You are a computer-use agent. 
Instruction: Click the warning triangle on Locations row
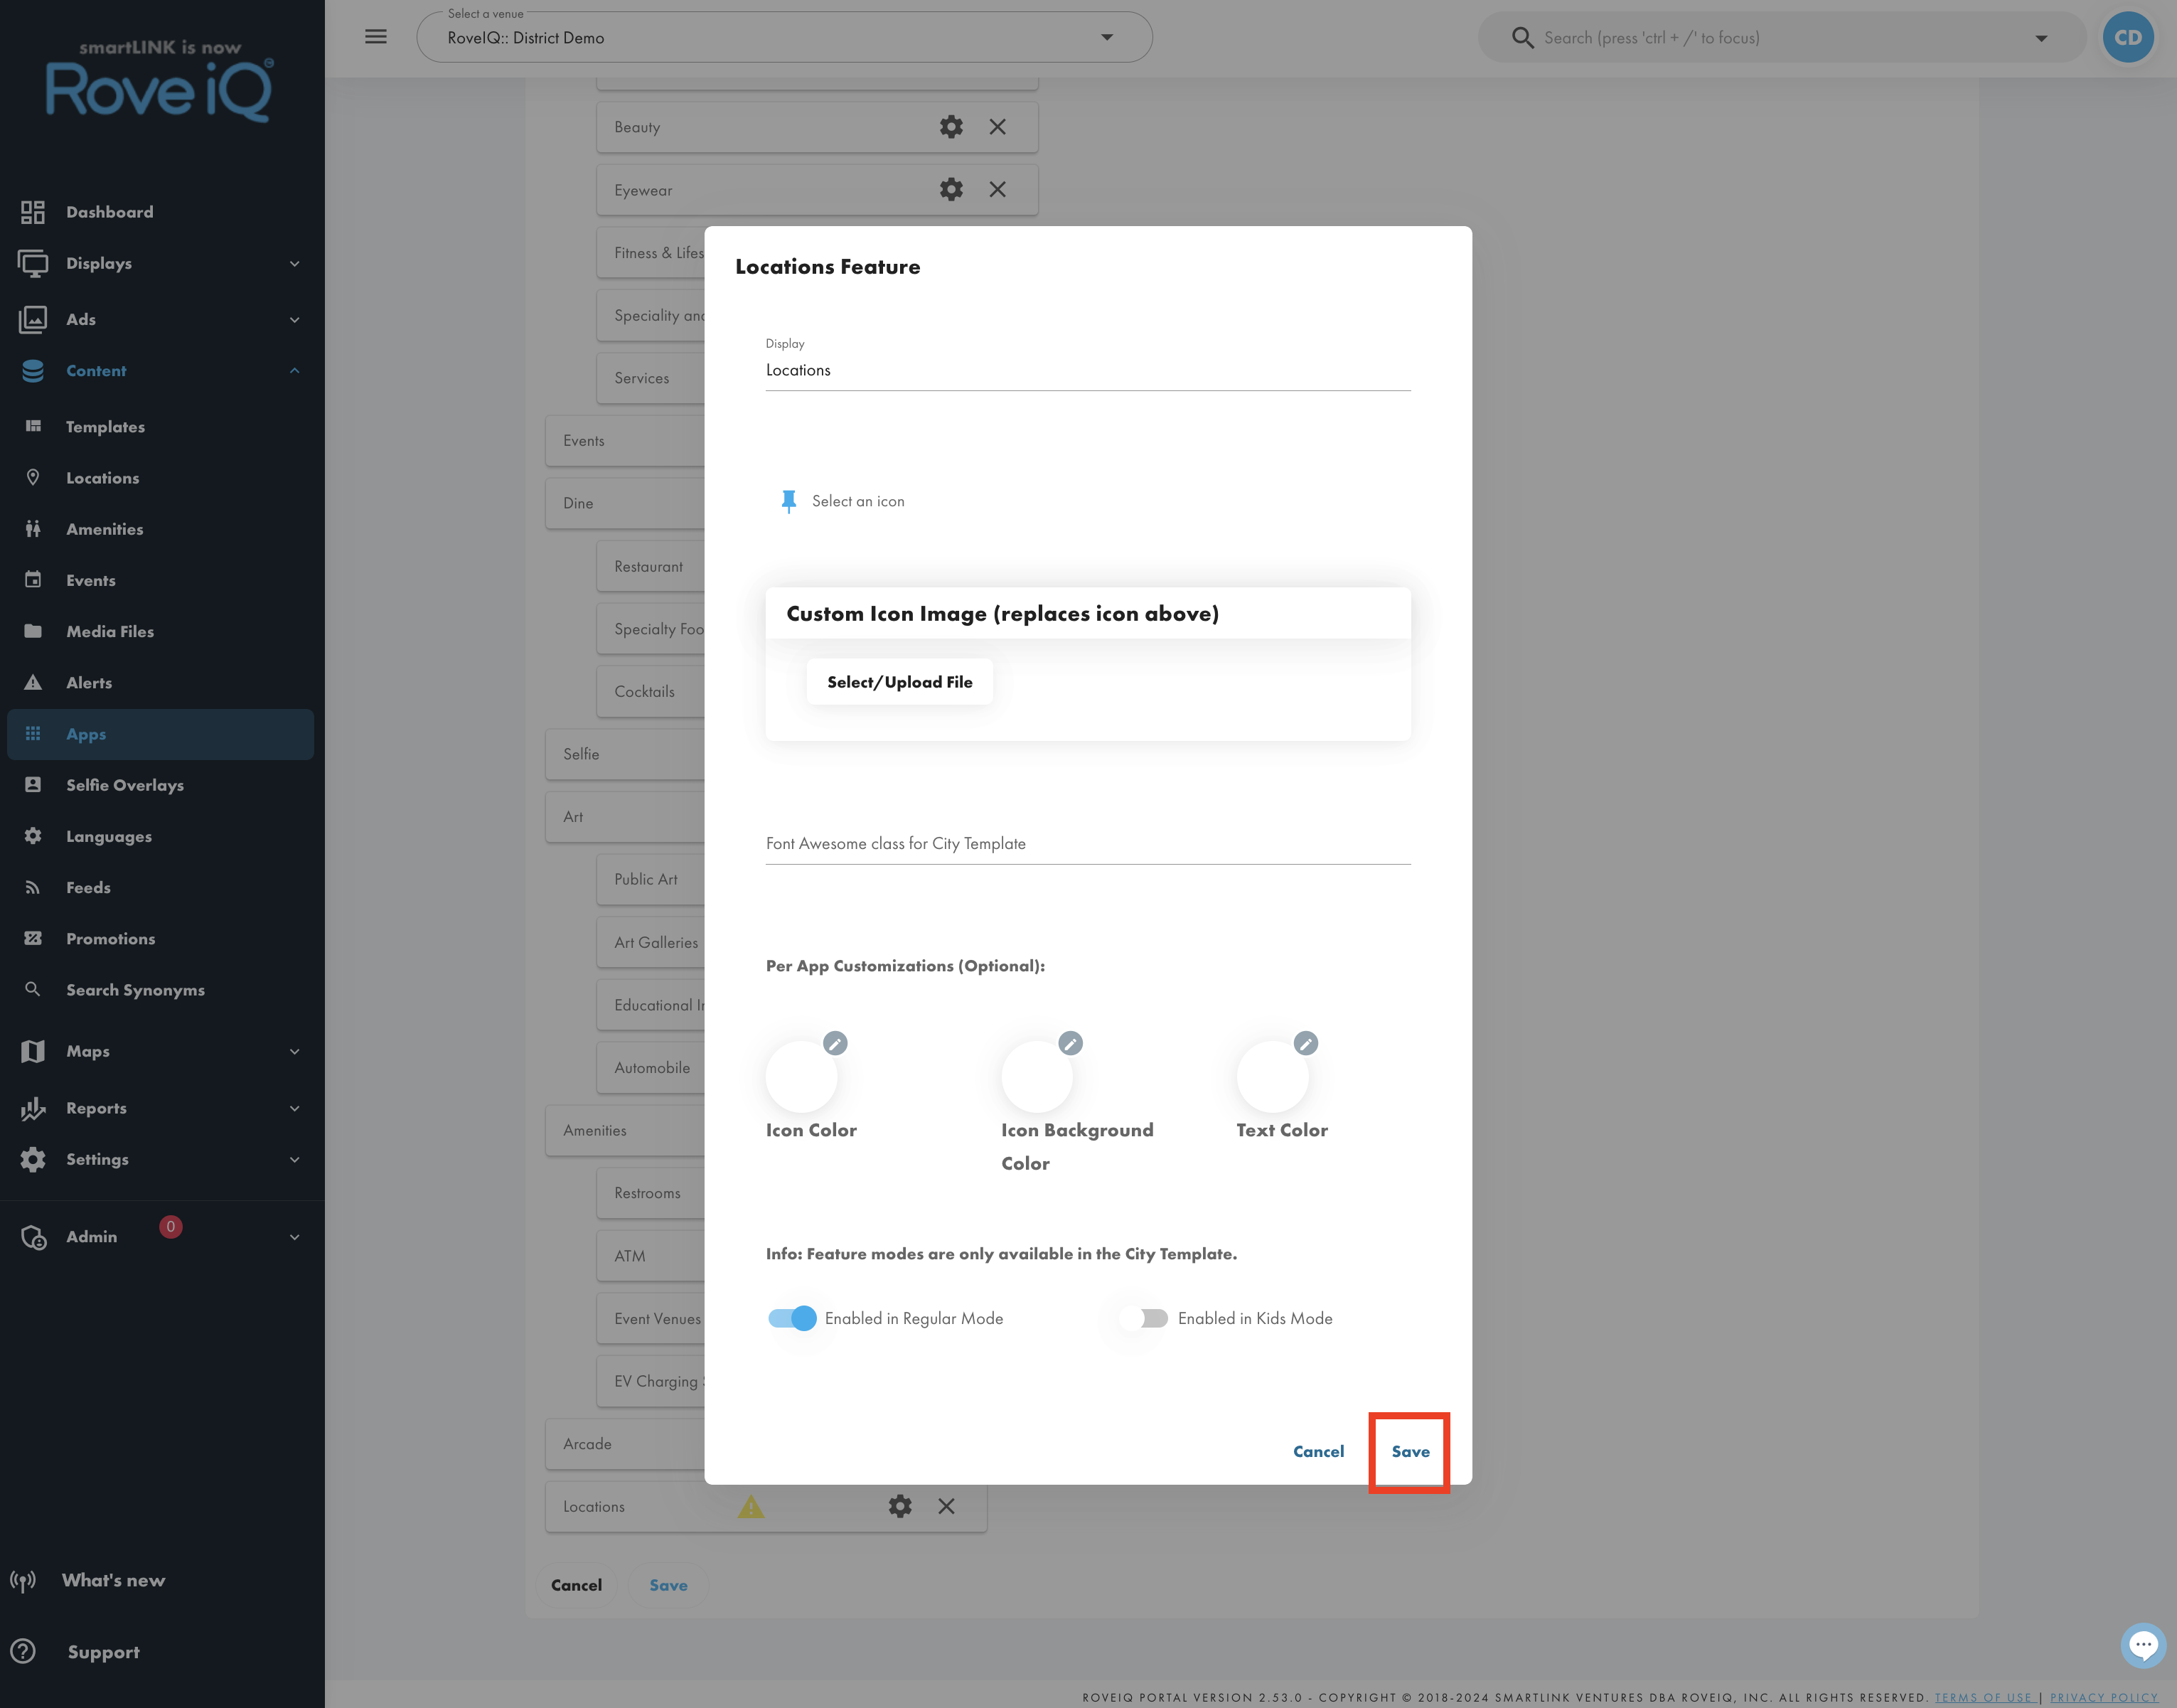click(x=751, y=1506)
